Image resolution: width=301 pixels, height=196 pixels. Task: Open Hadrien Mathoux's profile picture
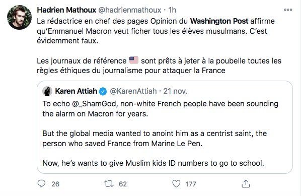[20, 17]
